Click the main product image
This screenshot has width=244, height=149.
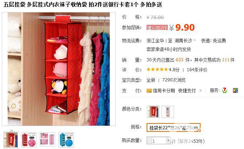(x=59, y=69)
